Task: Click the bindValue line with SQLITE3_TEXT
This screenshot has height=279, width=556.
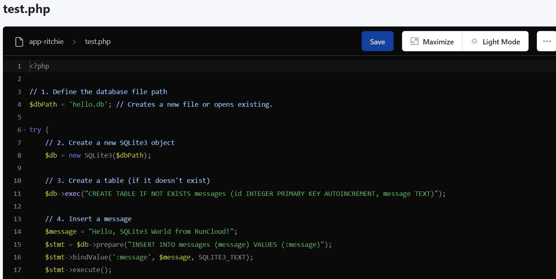Action: pyautogui.click(x=149, y=257)
